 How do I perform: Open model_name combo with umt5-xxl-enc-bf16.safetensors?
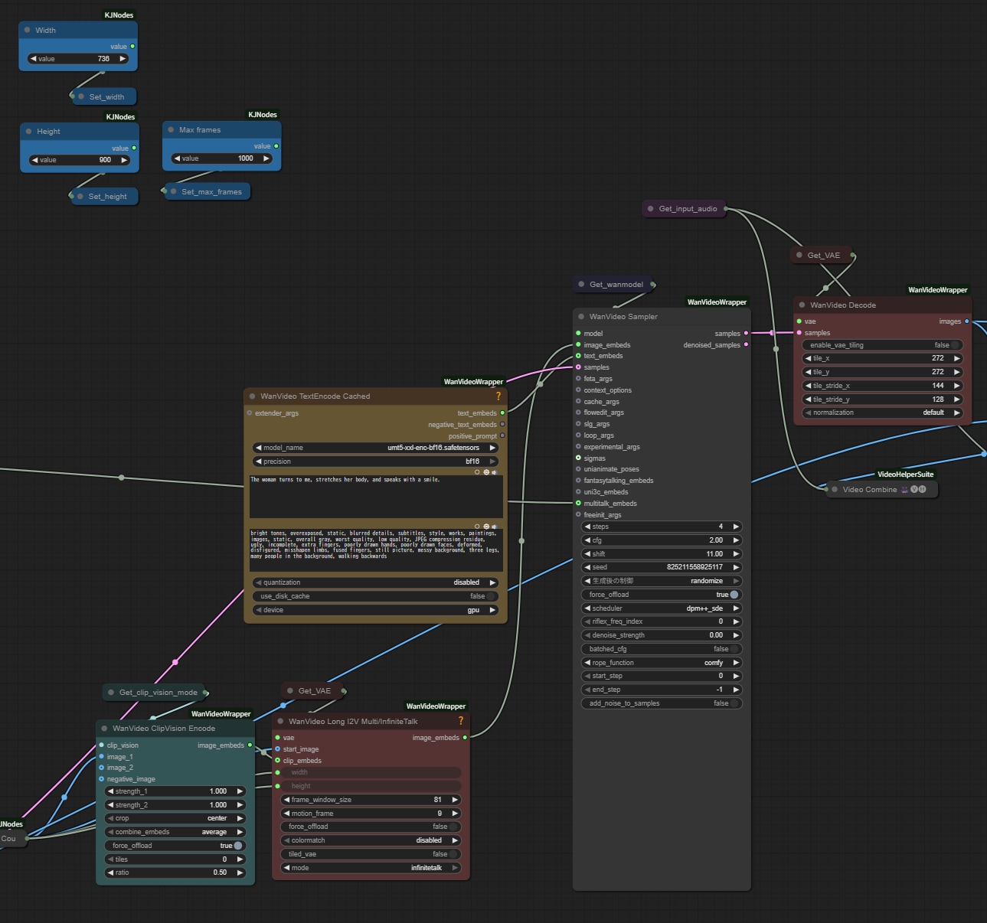(x=375, y=448)
